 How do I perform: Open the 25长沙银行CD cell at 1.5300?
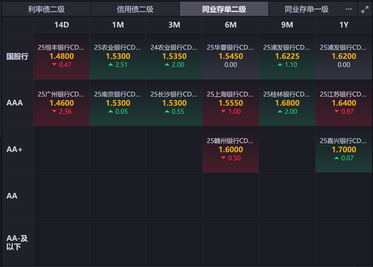click(x=174, y=103)
